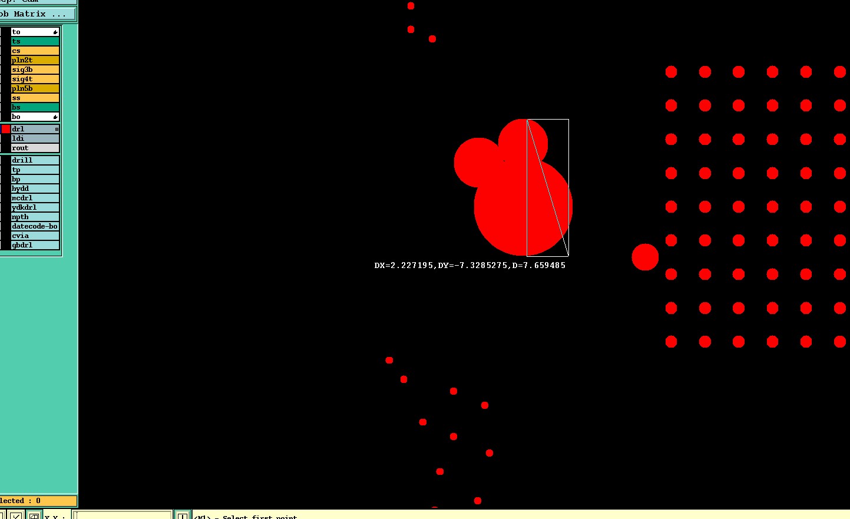Select the 'sig4t' layer row
The height and width of the screenshot is (519, 850).
pyautogui.click(x=35, y=79)
